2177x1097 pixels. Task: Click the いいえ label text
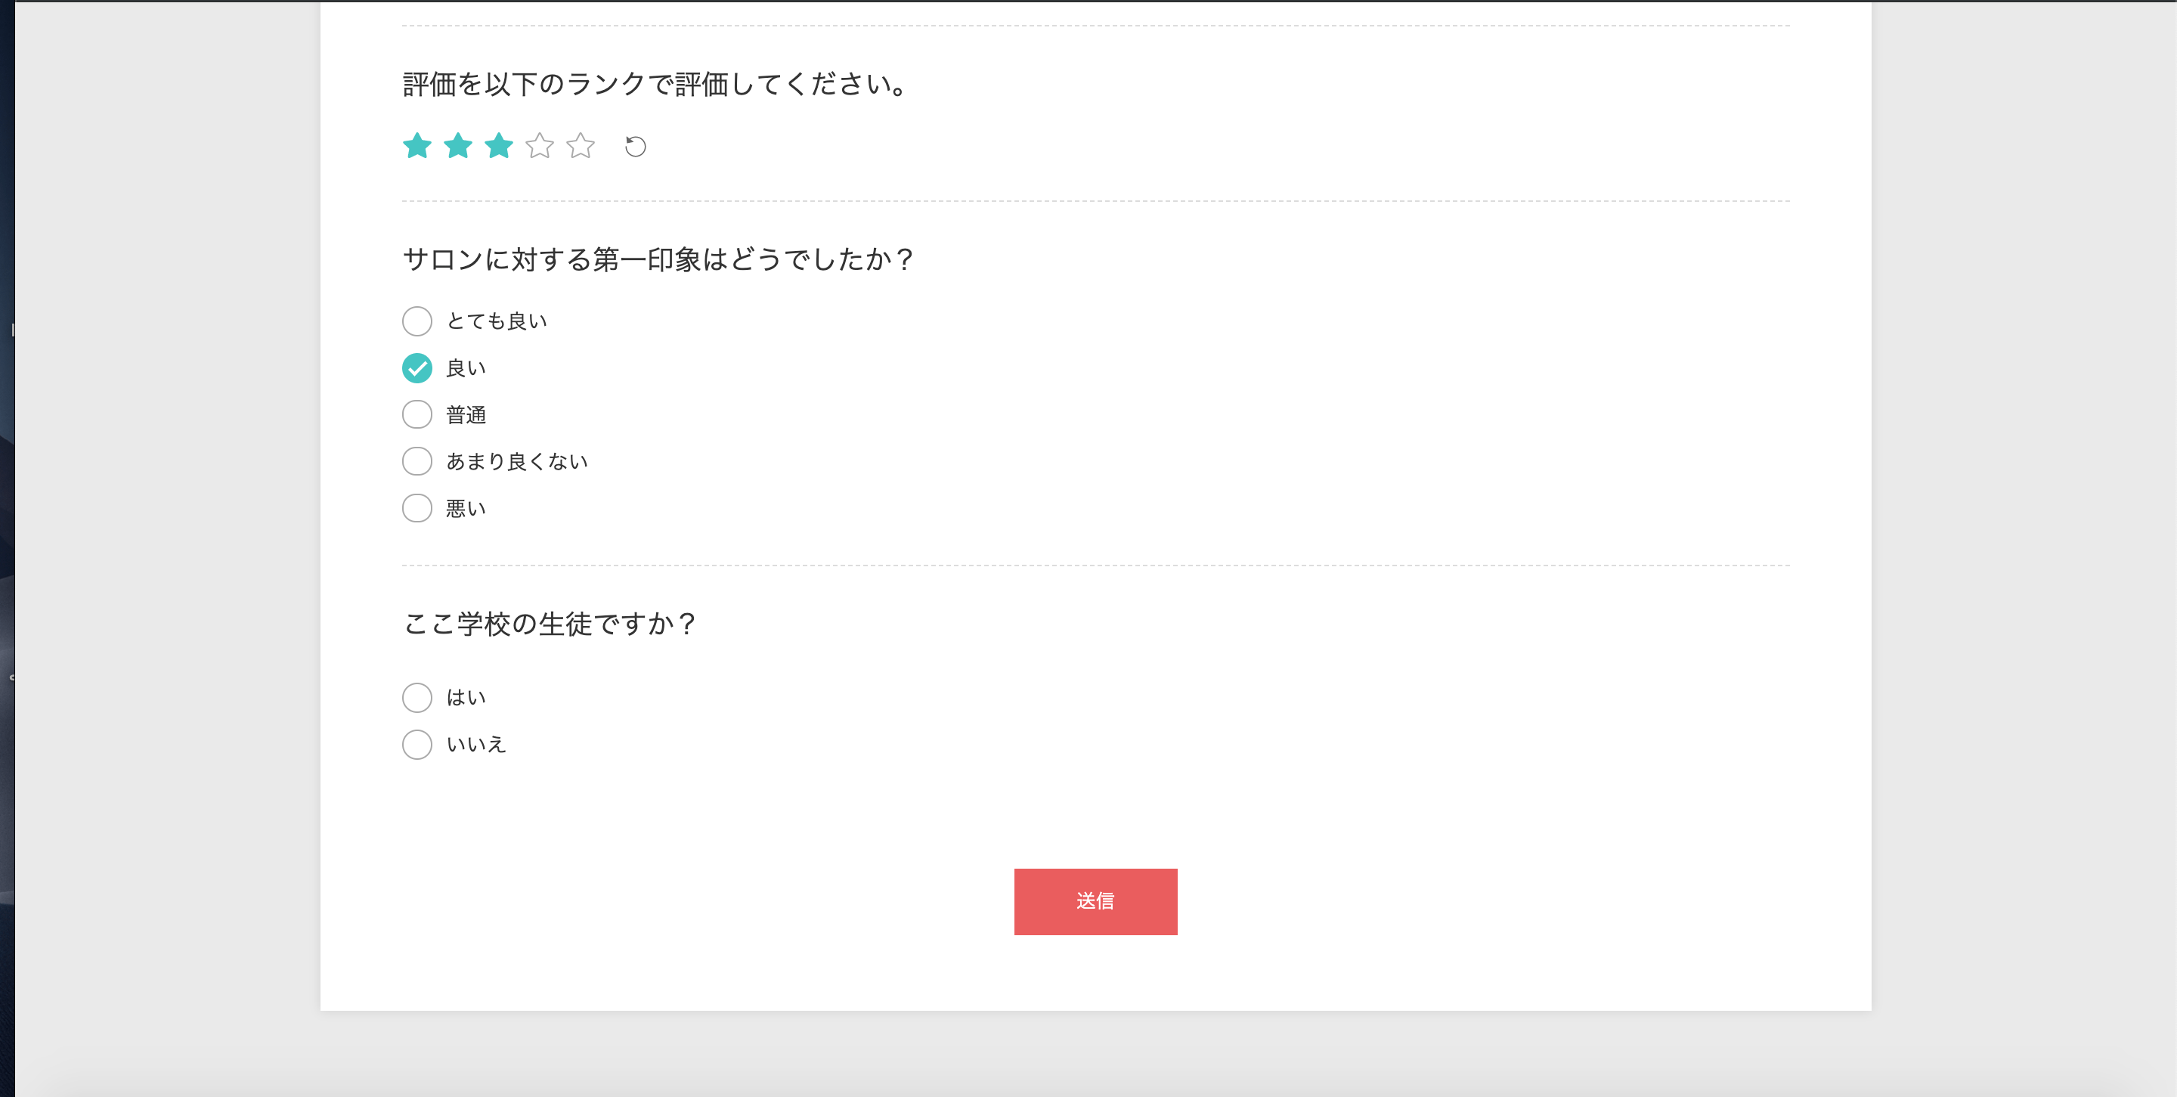click(475, 745)
